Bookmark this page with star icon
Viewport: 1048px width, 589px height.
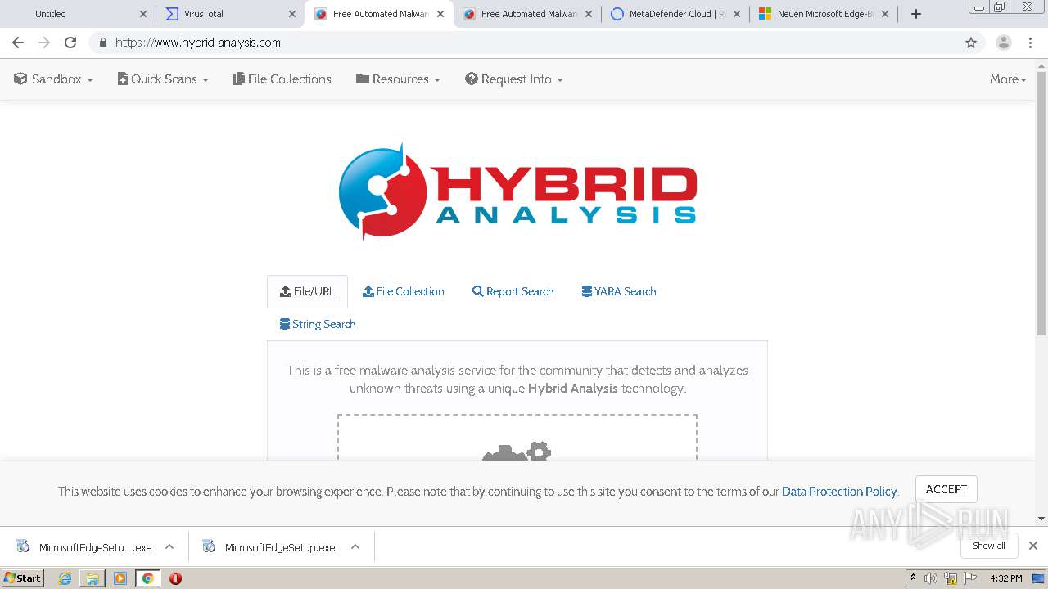[971, 43]
